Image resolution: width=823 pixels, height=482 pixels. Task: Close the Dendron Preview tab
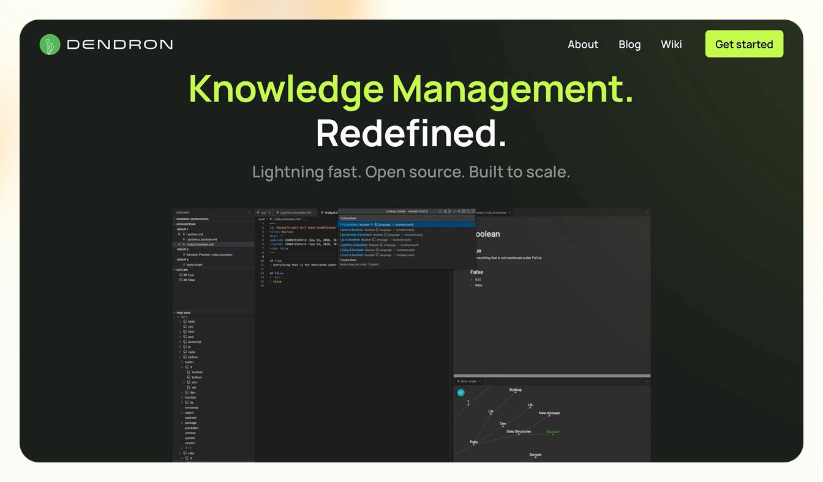[x=509, y=212]
